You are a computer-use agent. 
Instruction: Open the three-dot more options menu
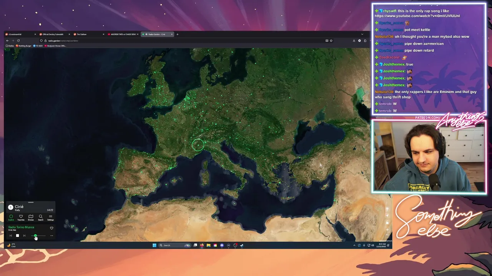pos(52,236)
